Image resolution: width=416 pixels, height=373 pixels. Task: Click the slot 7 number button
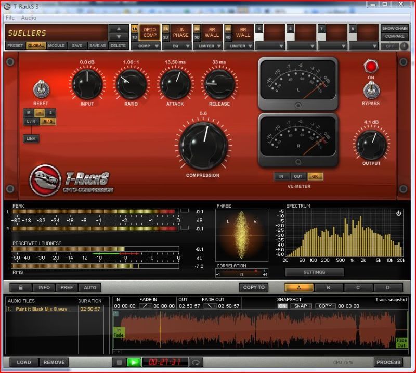click(x=321, y=29)
